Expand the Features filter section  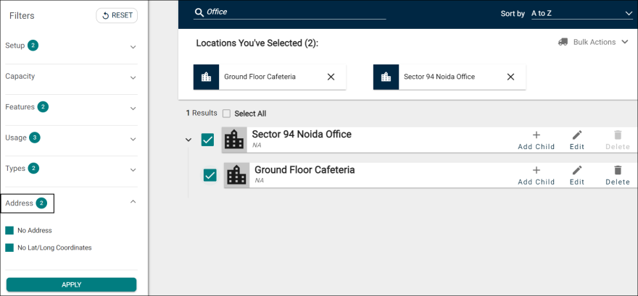click(133, 109)
